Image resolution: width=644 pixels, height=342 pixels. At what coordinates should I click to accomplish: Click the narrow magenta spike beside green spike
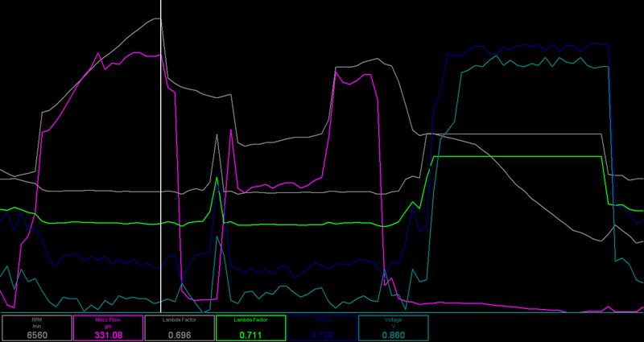232,138
